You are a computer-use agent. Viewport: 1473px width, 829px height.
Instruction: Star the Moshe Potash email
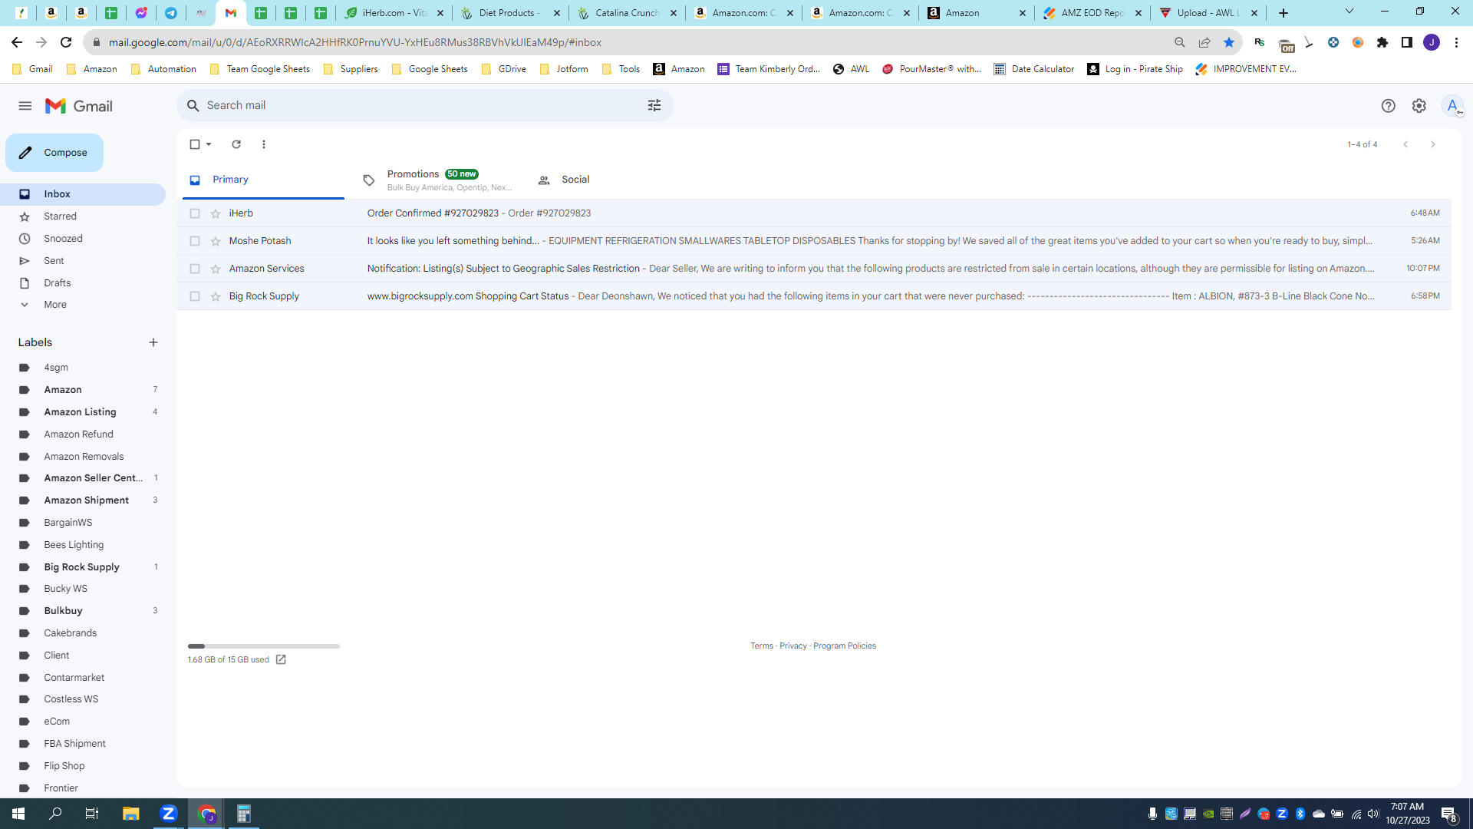pyautogui.click(x=216, y=241)
